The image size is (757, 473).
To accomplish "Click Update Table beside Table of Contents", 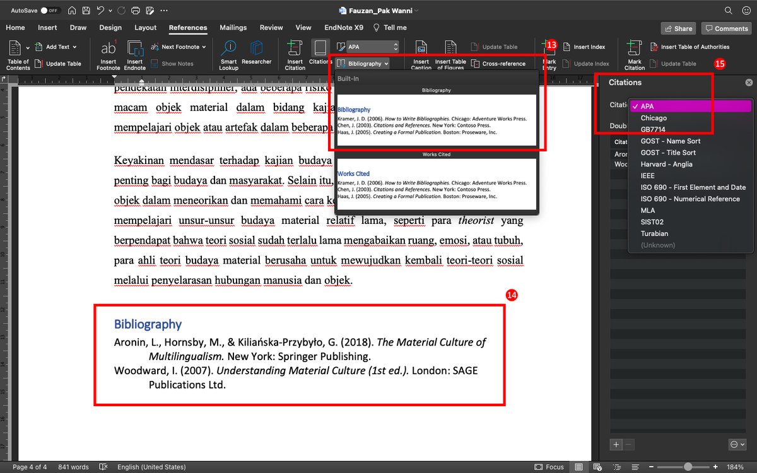I will (58, 64).
